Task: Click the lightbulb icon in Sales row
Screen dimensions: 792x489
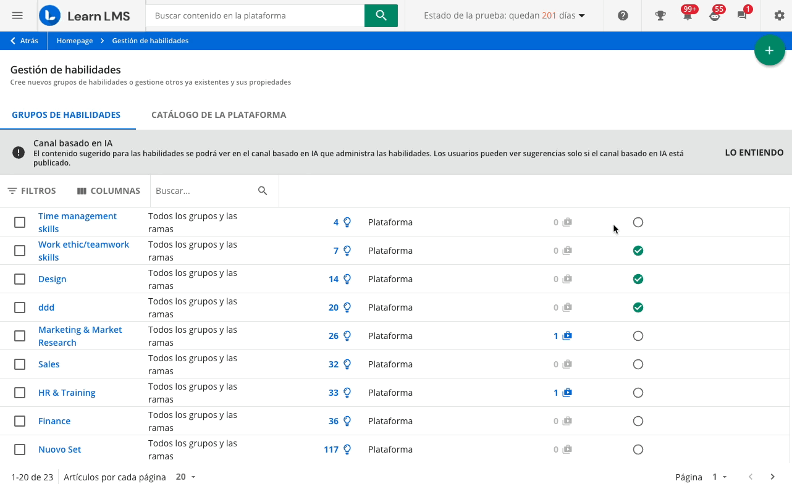Action: [347, 364]
